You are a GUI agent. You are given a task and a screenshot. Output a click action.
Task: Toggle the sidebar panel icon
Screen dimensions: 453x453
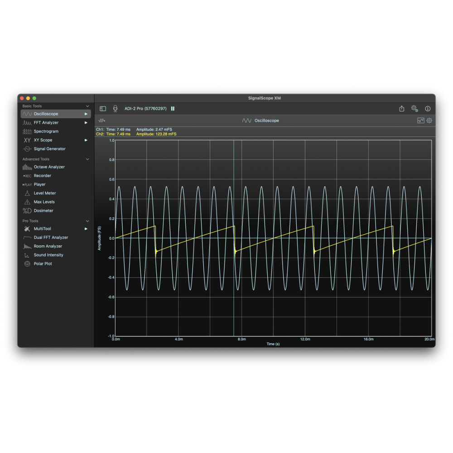(x=103, y=109)
